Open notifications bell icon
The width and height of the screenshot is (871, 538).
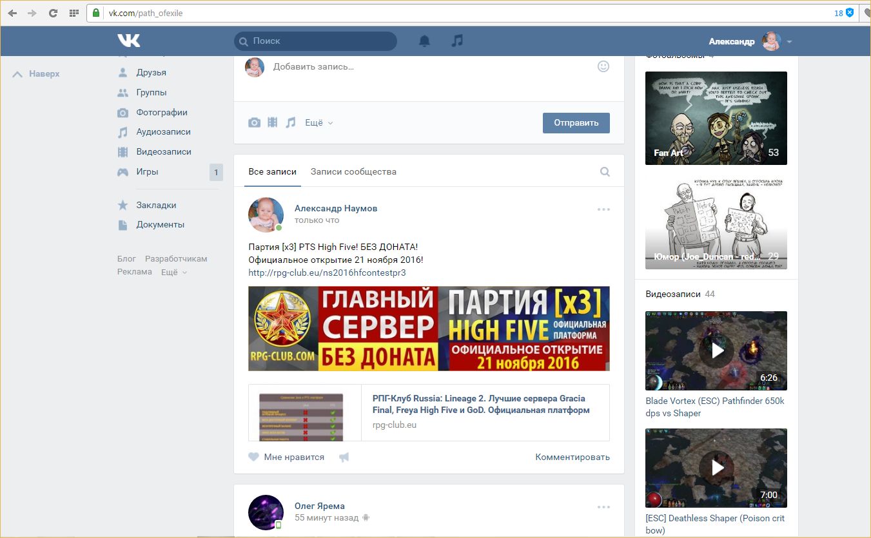click(x=424, y=41)
